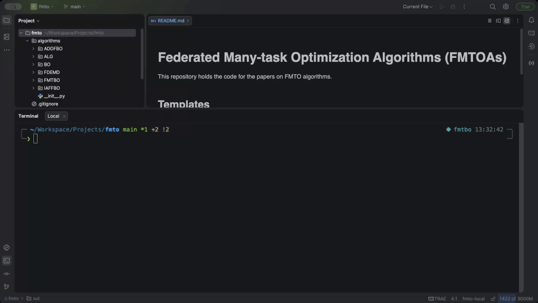Viewport: 538px width, 303px height.
Task: Open the Settings gear icon
Action: click(506, 6)
